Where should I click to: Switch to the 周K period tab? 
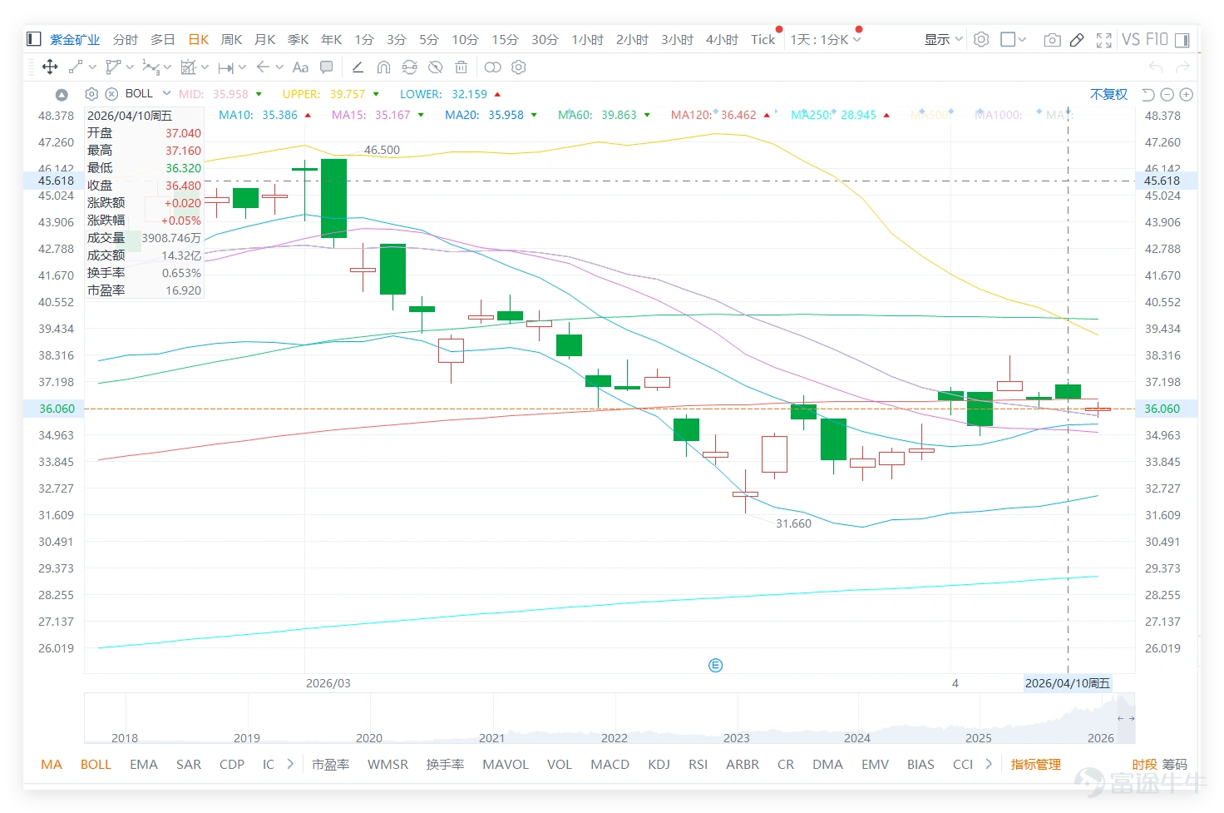231,39
